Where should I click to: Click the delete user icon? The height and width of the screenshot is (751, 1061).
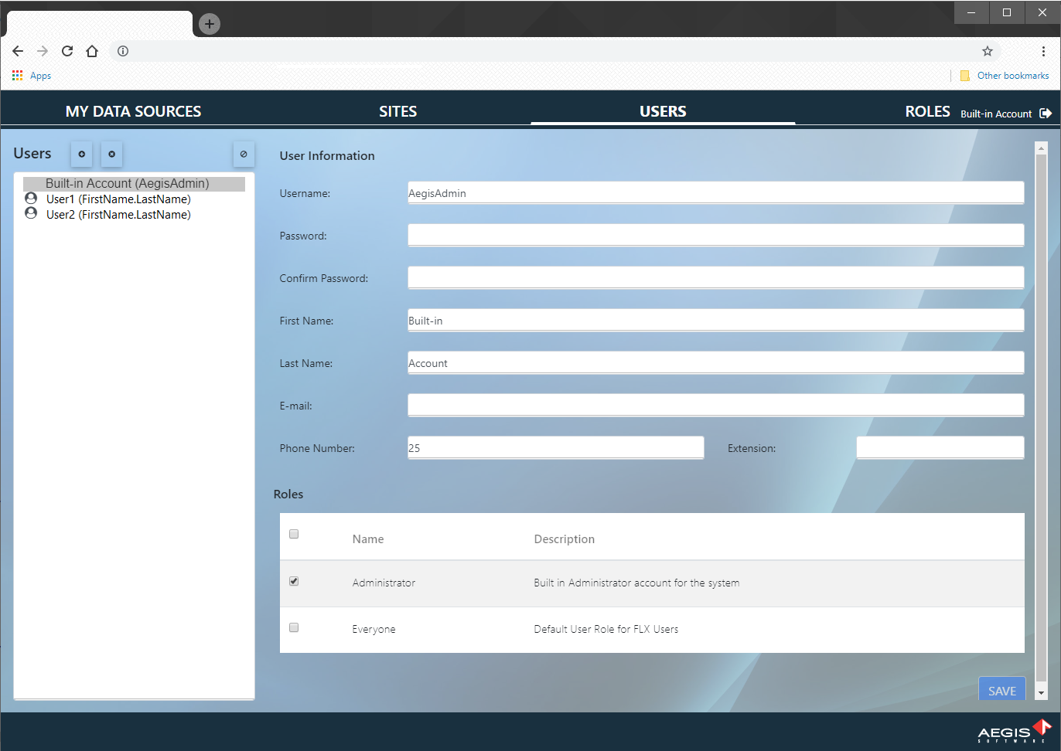click(111, 154)
